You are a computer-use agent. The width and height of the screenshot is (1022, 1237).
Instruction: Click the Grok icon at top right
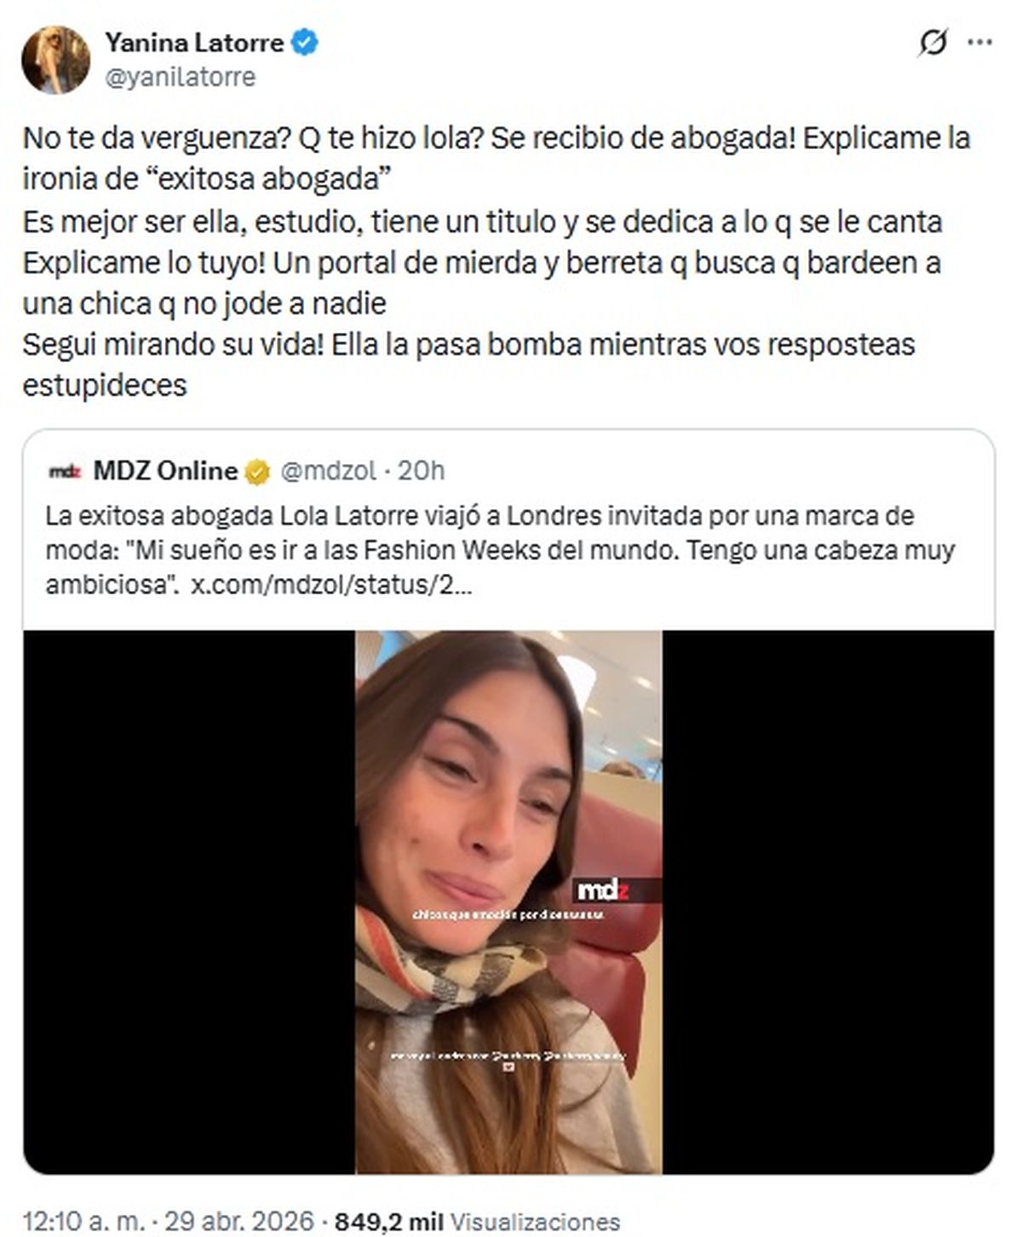tap(933, 42)
